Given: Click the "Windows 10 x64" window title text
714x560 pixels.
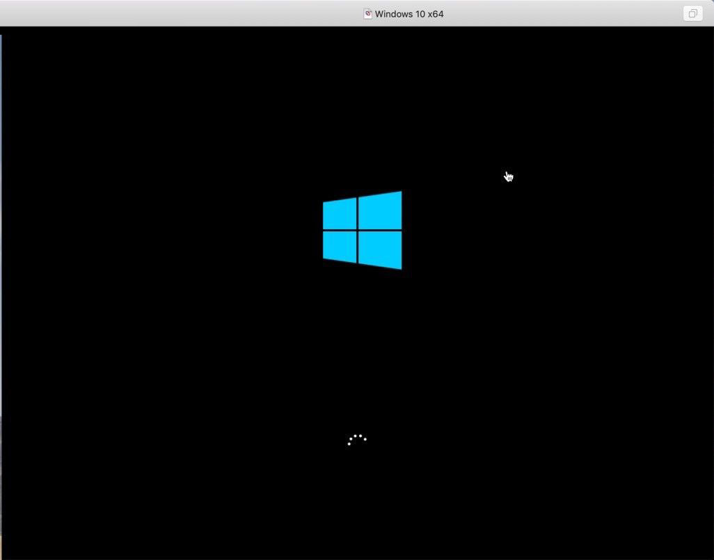Looking at the screenshot, I should tap(409, 14).
